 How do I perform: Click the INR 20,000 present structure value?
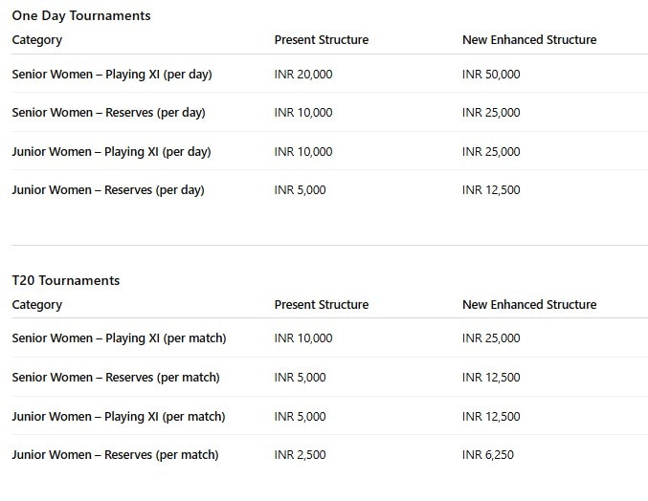[x=303, y=74]
